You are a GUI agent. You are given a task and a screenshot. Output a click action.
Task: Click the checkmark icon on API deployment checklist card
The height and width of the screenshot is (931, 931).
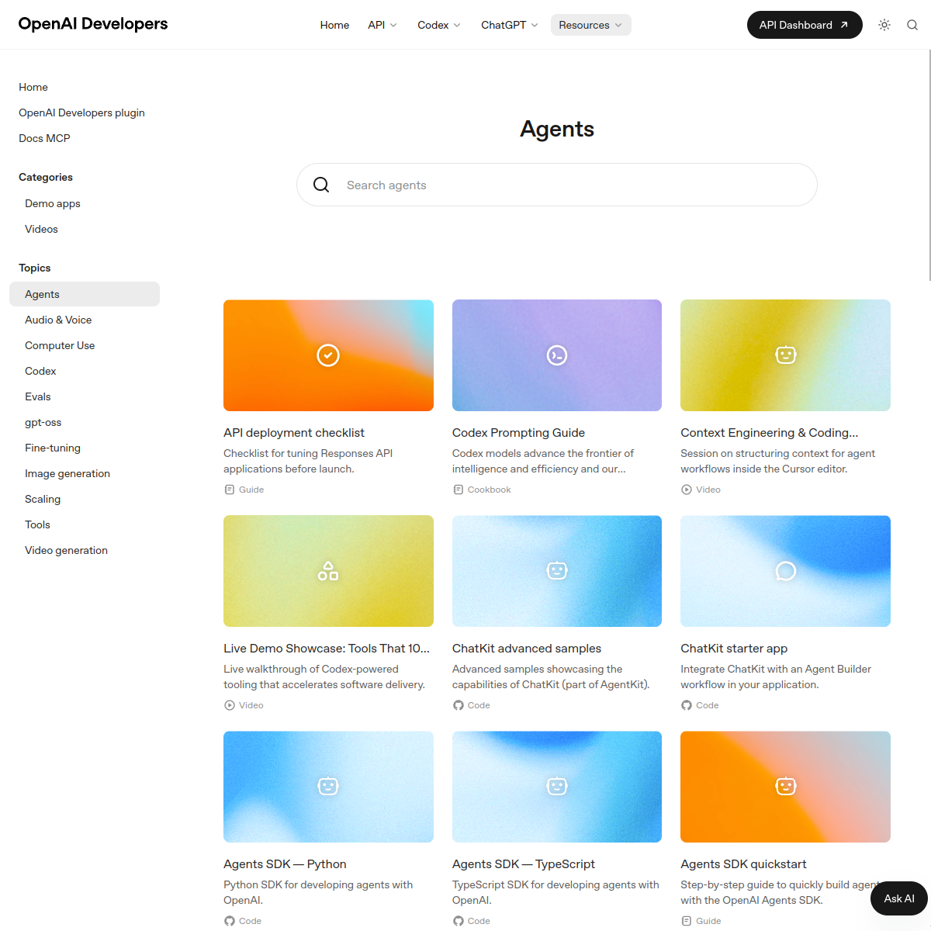(328, 355)
